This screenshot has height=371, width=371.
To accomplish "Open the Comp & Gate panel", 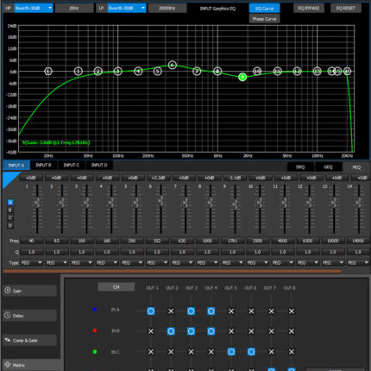I will [x=30, y=340].
